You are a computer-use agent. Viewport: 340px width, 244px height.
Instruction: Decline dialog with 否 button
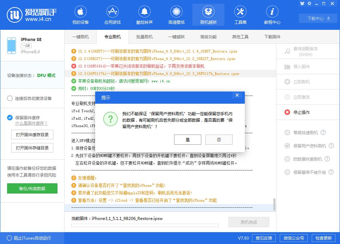point(219,140)
